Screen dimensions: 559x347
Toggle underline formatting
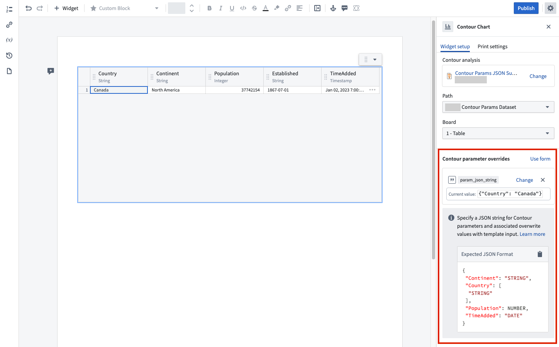click(232, 8)
